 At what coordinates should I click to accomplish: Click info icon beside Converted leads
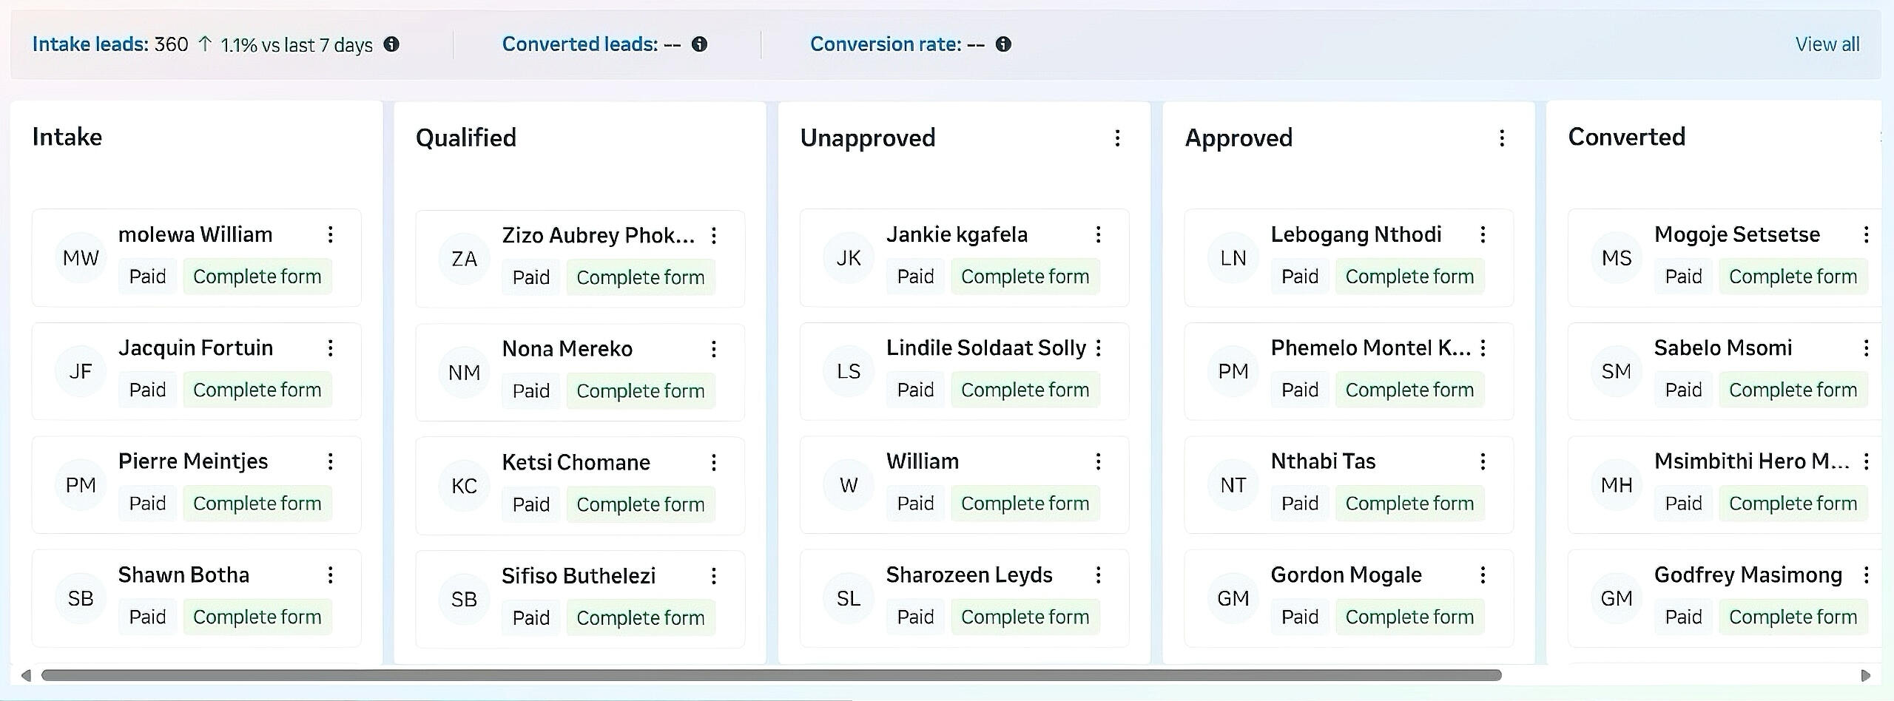coord(699,44)
